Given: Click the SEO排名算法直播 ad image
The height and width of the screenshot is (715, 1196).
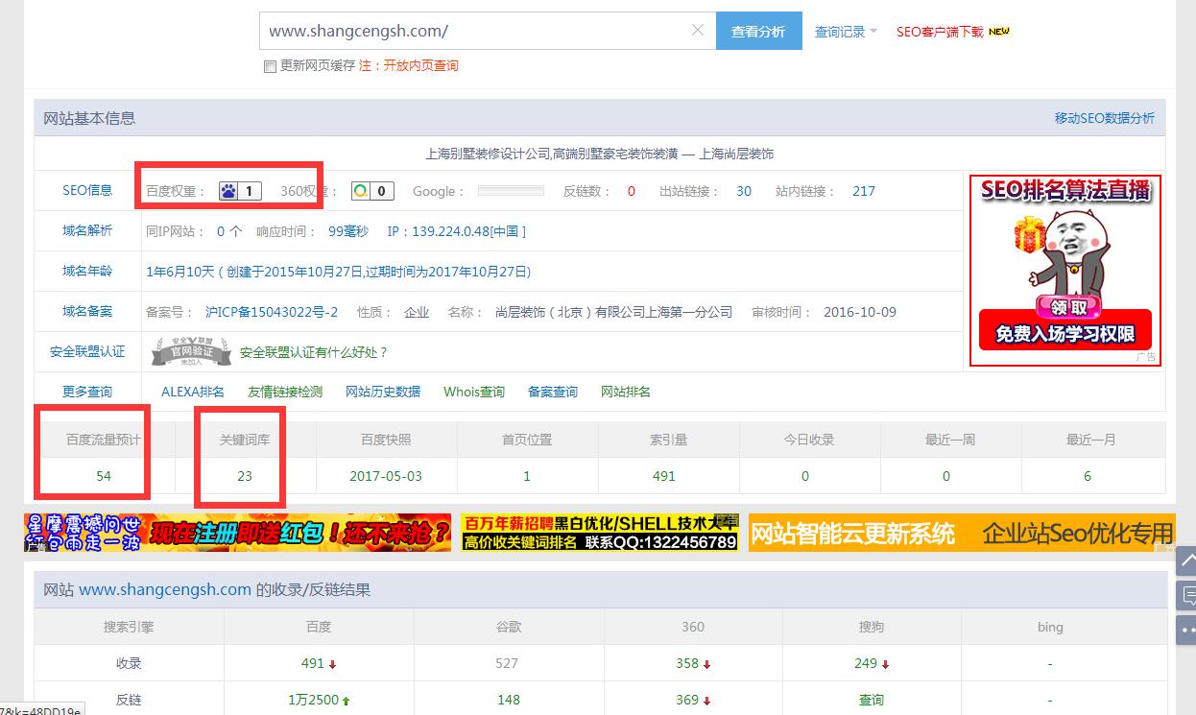Looking at the screenshot, I should point(1064,270).
